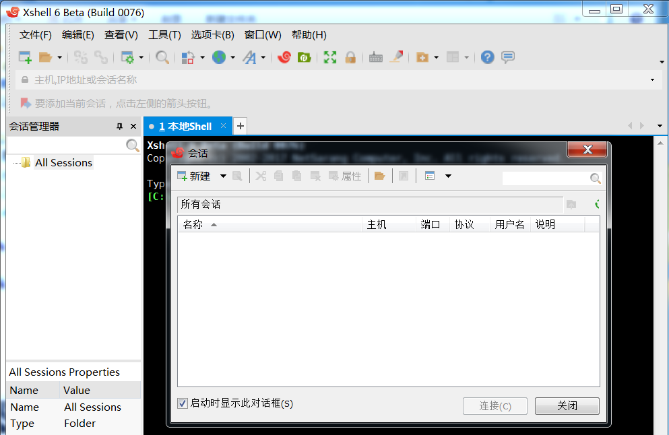Click the 协议 column header

coord(470,224)
